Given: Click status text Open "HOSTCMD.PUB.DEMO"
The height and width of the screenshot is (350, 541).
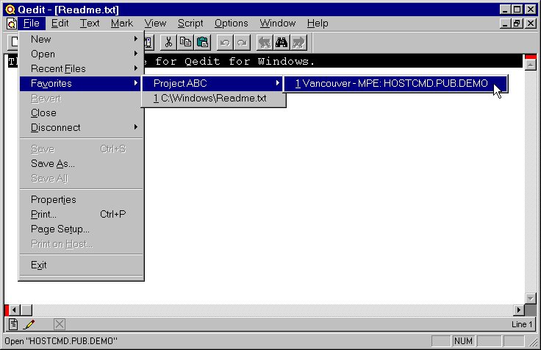Looking at the screenshot, I should [x=61, y=341].
